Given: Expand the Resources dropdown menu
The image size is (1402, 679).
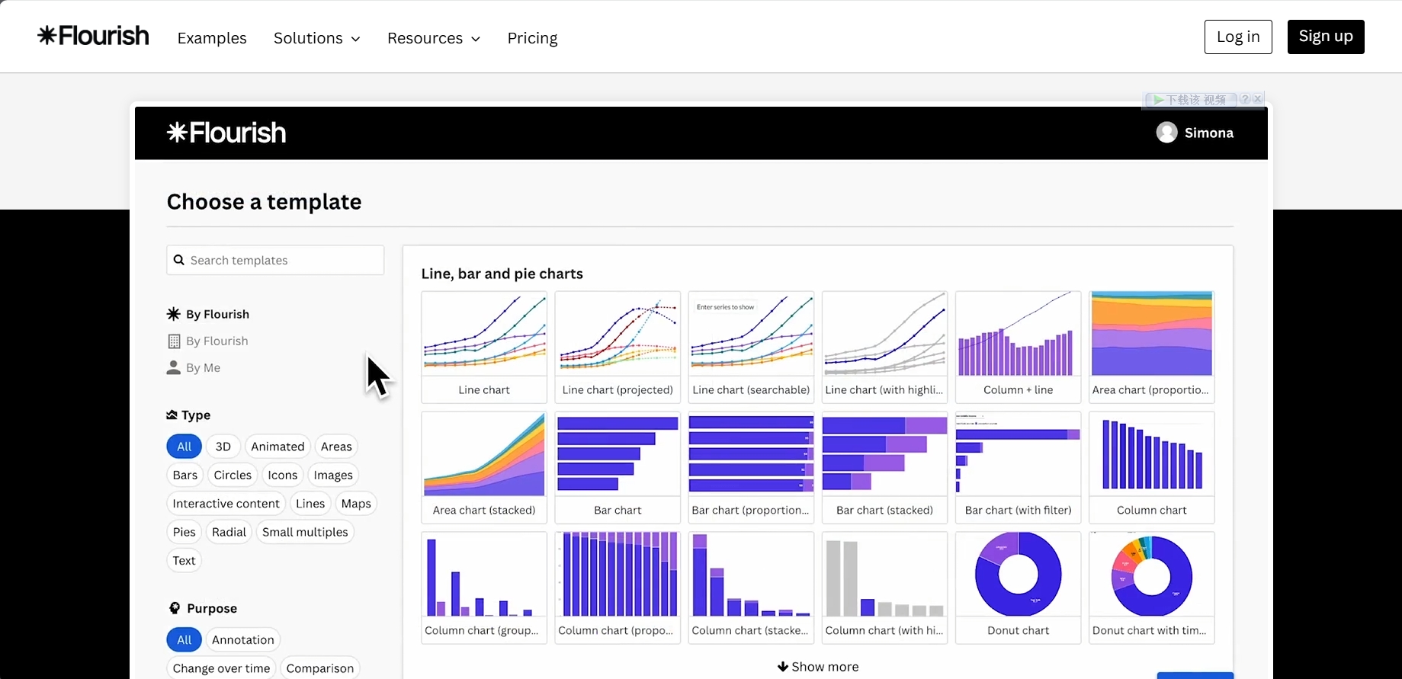Looking at the screenshot, I should 434,38.
